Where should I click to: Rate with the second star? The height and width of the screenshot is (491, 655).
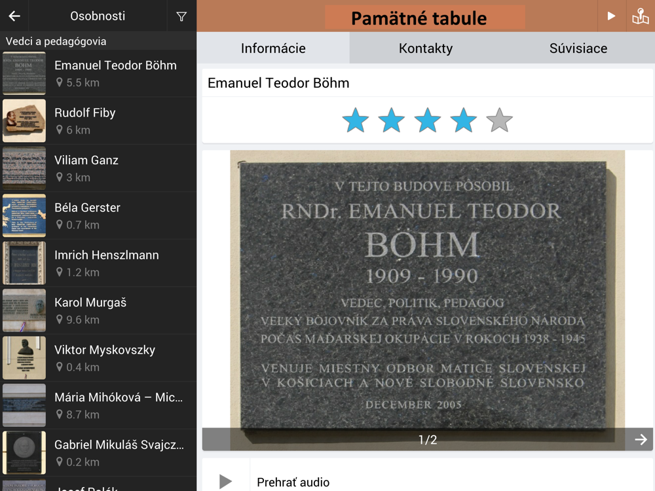pos(392,120)
